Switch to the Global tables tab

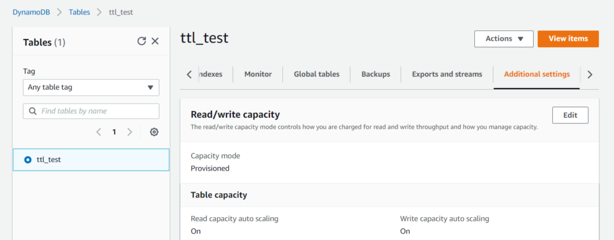[x=317, y=74]
